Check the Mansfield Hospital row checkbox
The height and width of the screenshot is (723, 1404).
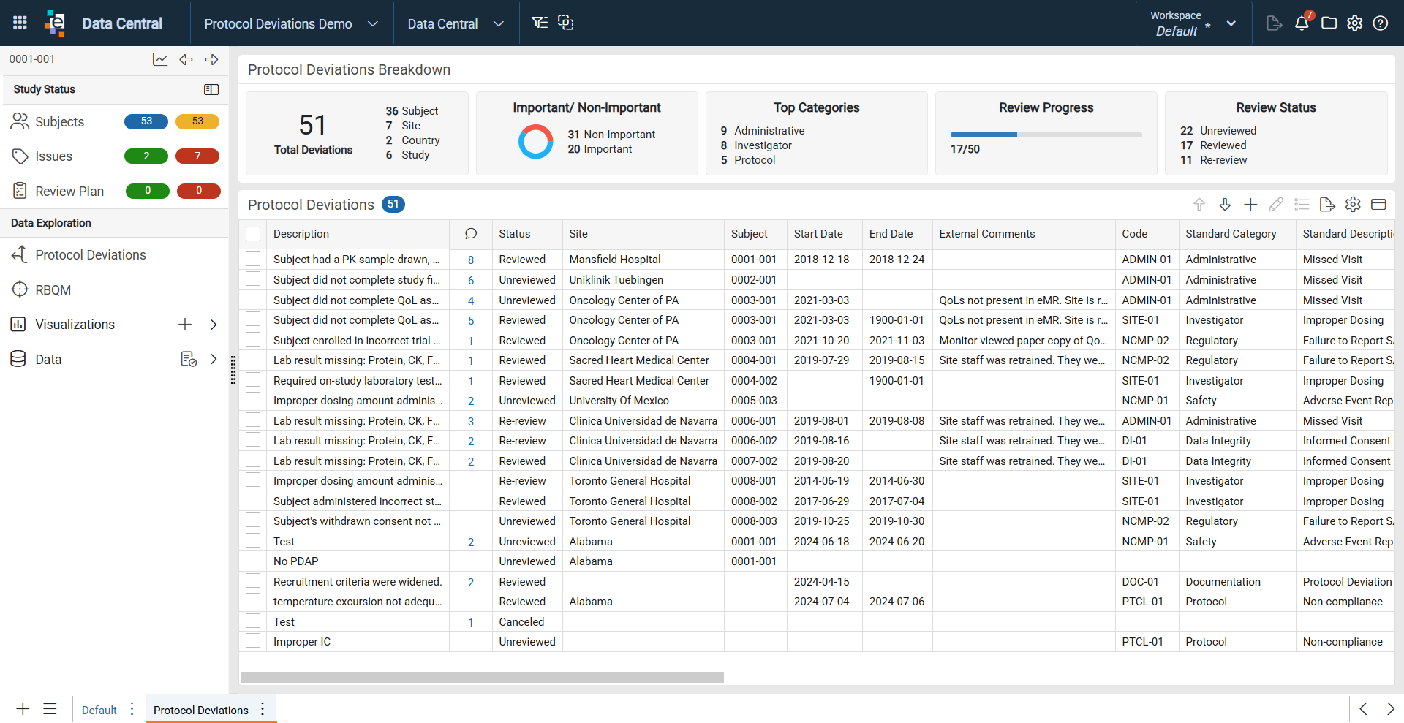[253, 259]
